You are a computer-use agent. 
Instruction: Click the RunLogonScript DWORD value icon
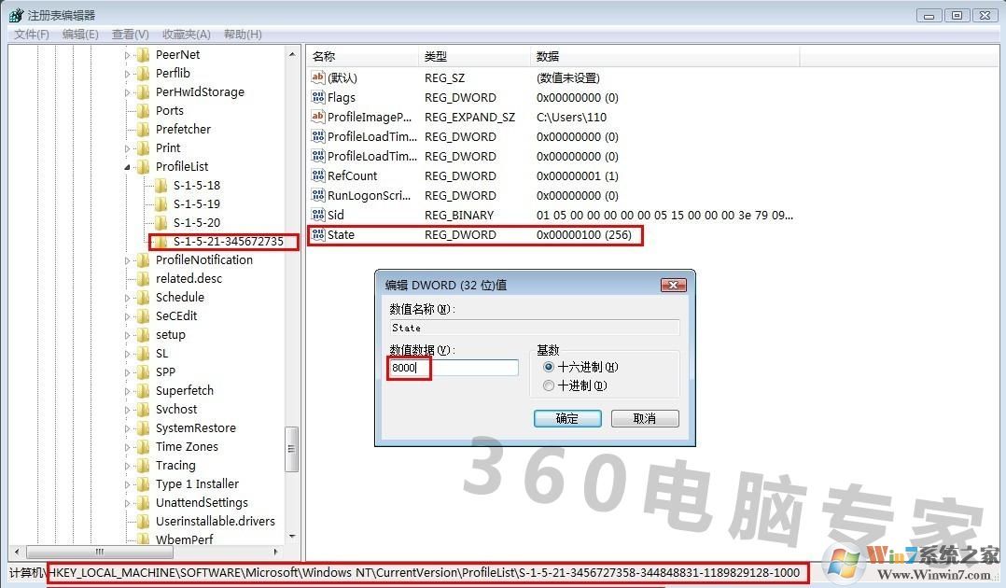coord(317,195)
